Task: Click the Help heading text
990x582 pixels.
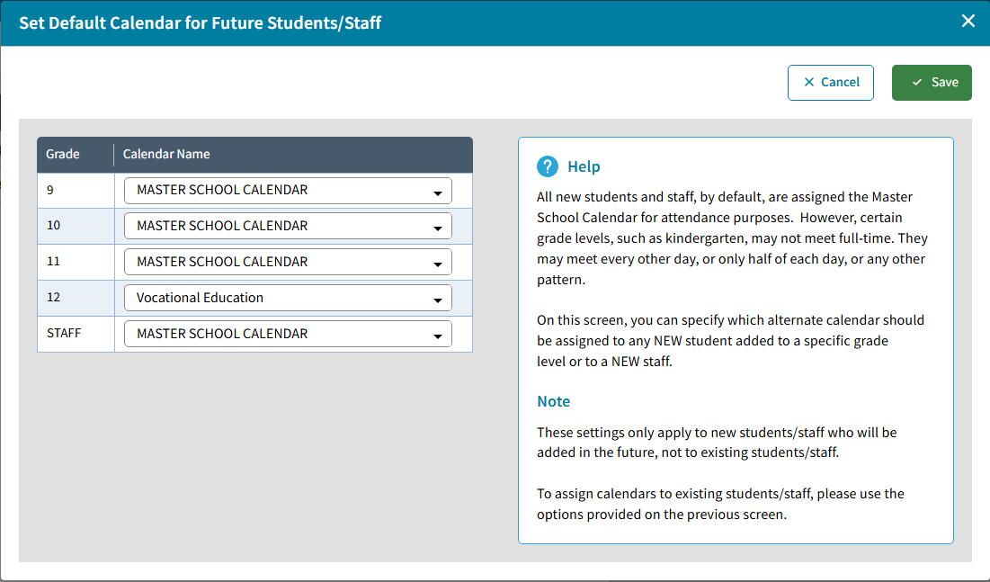Action: click(584, 166)
